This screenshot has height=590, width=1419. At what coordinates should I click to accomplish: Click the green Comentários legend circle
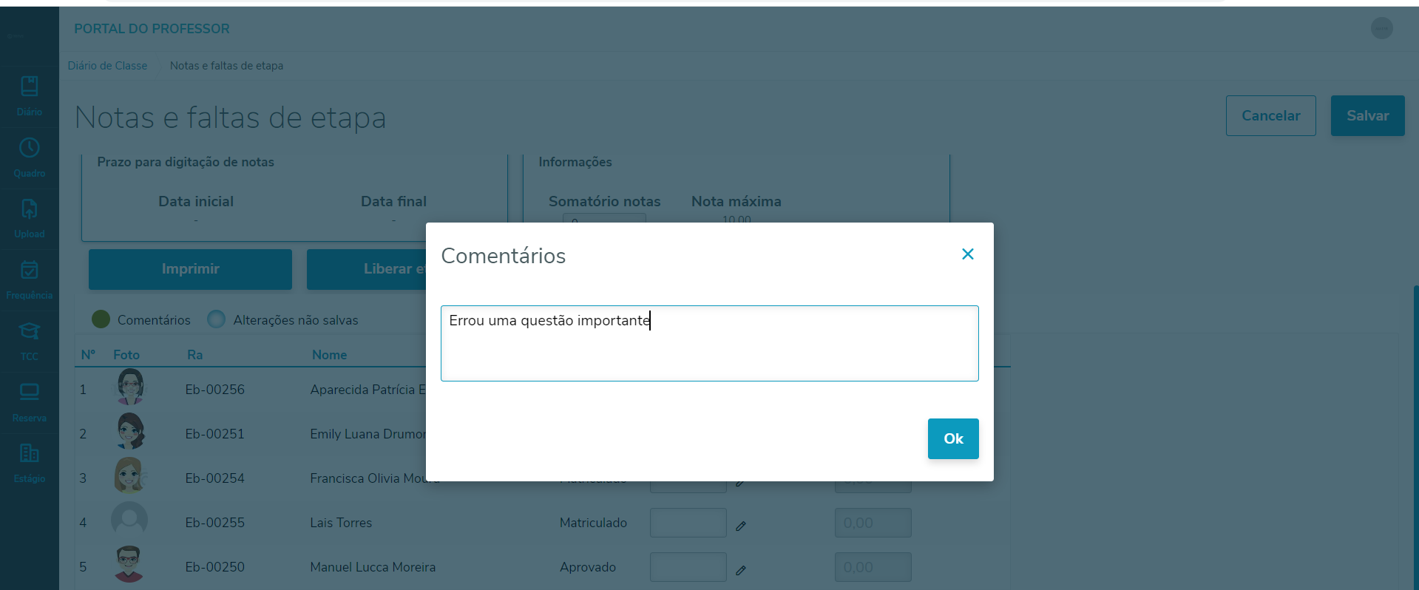pyautogui.click(x=101, y=319)
